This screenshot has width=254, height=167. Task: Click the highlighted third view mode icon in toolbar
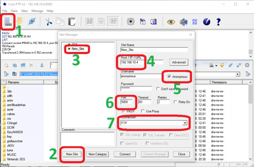[113, 22]
